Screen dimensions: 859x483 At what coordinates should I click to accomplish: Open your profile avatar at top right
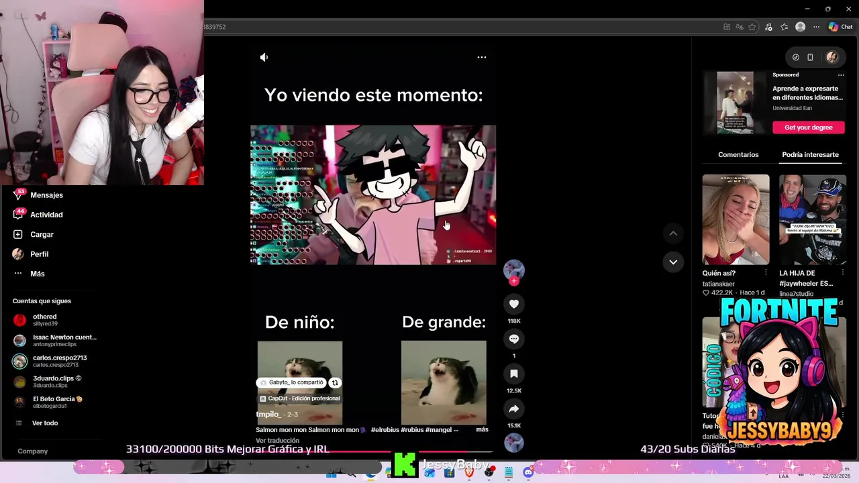coord(832,57)
